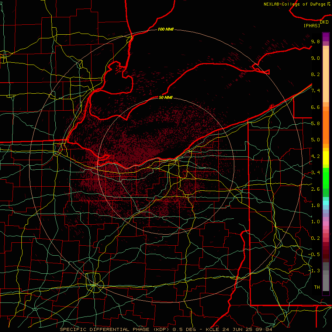
Task: Pick the pink color scale segment
Action: click(326, 224)
